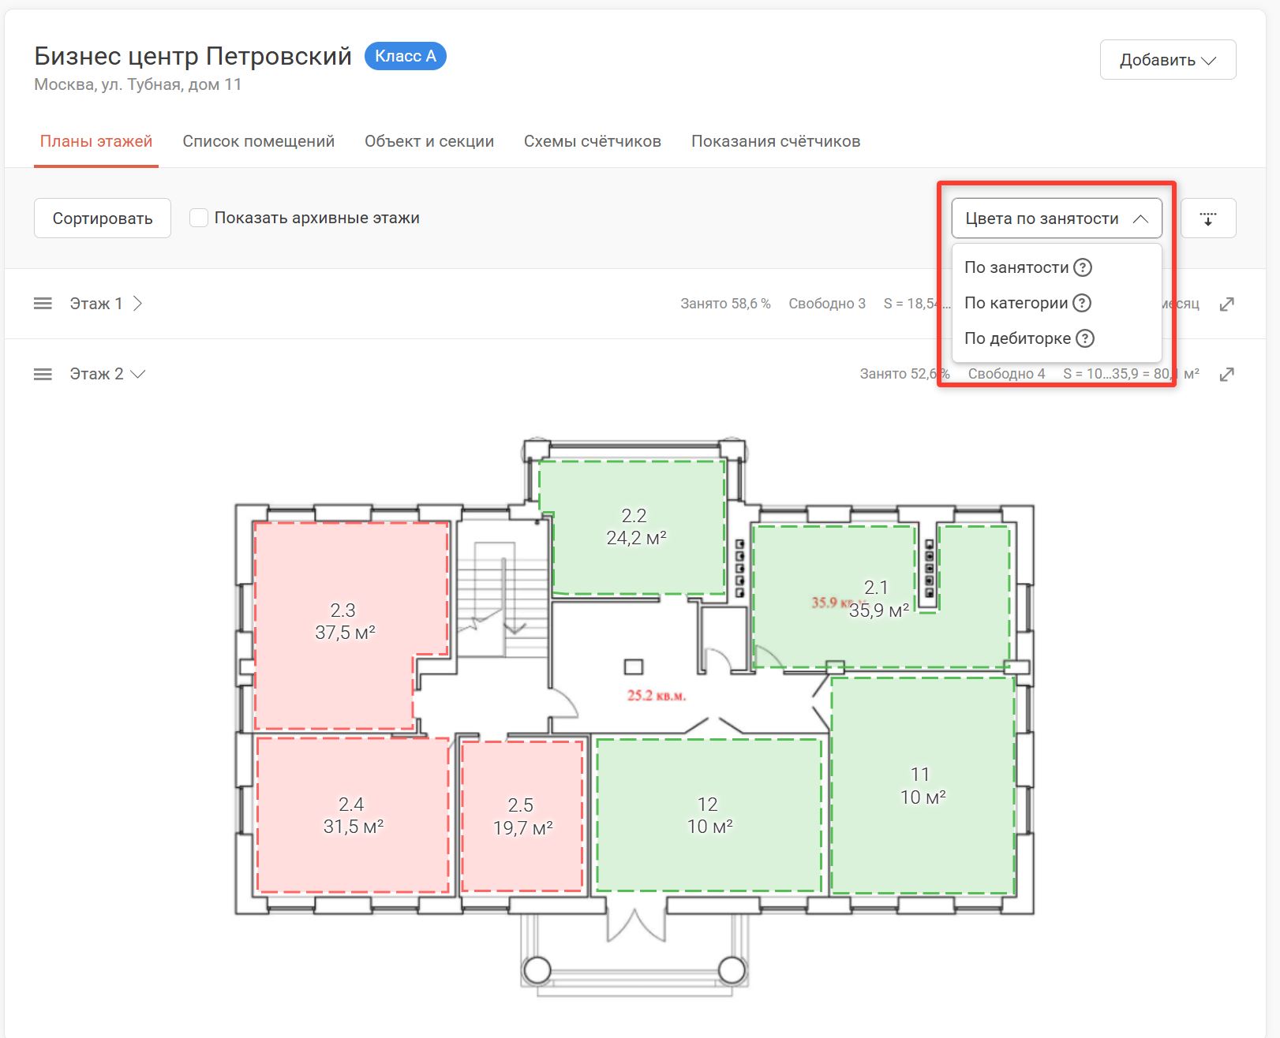
Task: Select the Планы этажей tab
Action: [x=96, y=141]
